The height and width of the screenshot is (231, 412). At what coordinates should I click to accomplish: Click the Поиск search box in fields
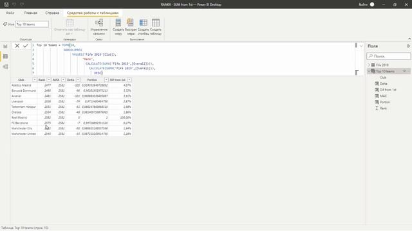pyautogui.click(x=389, y=56)
